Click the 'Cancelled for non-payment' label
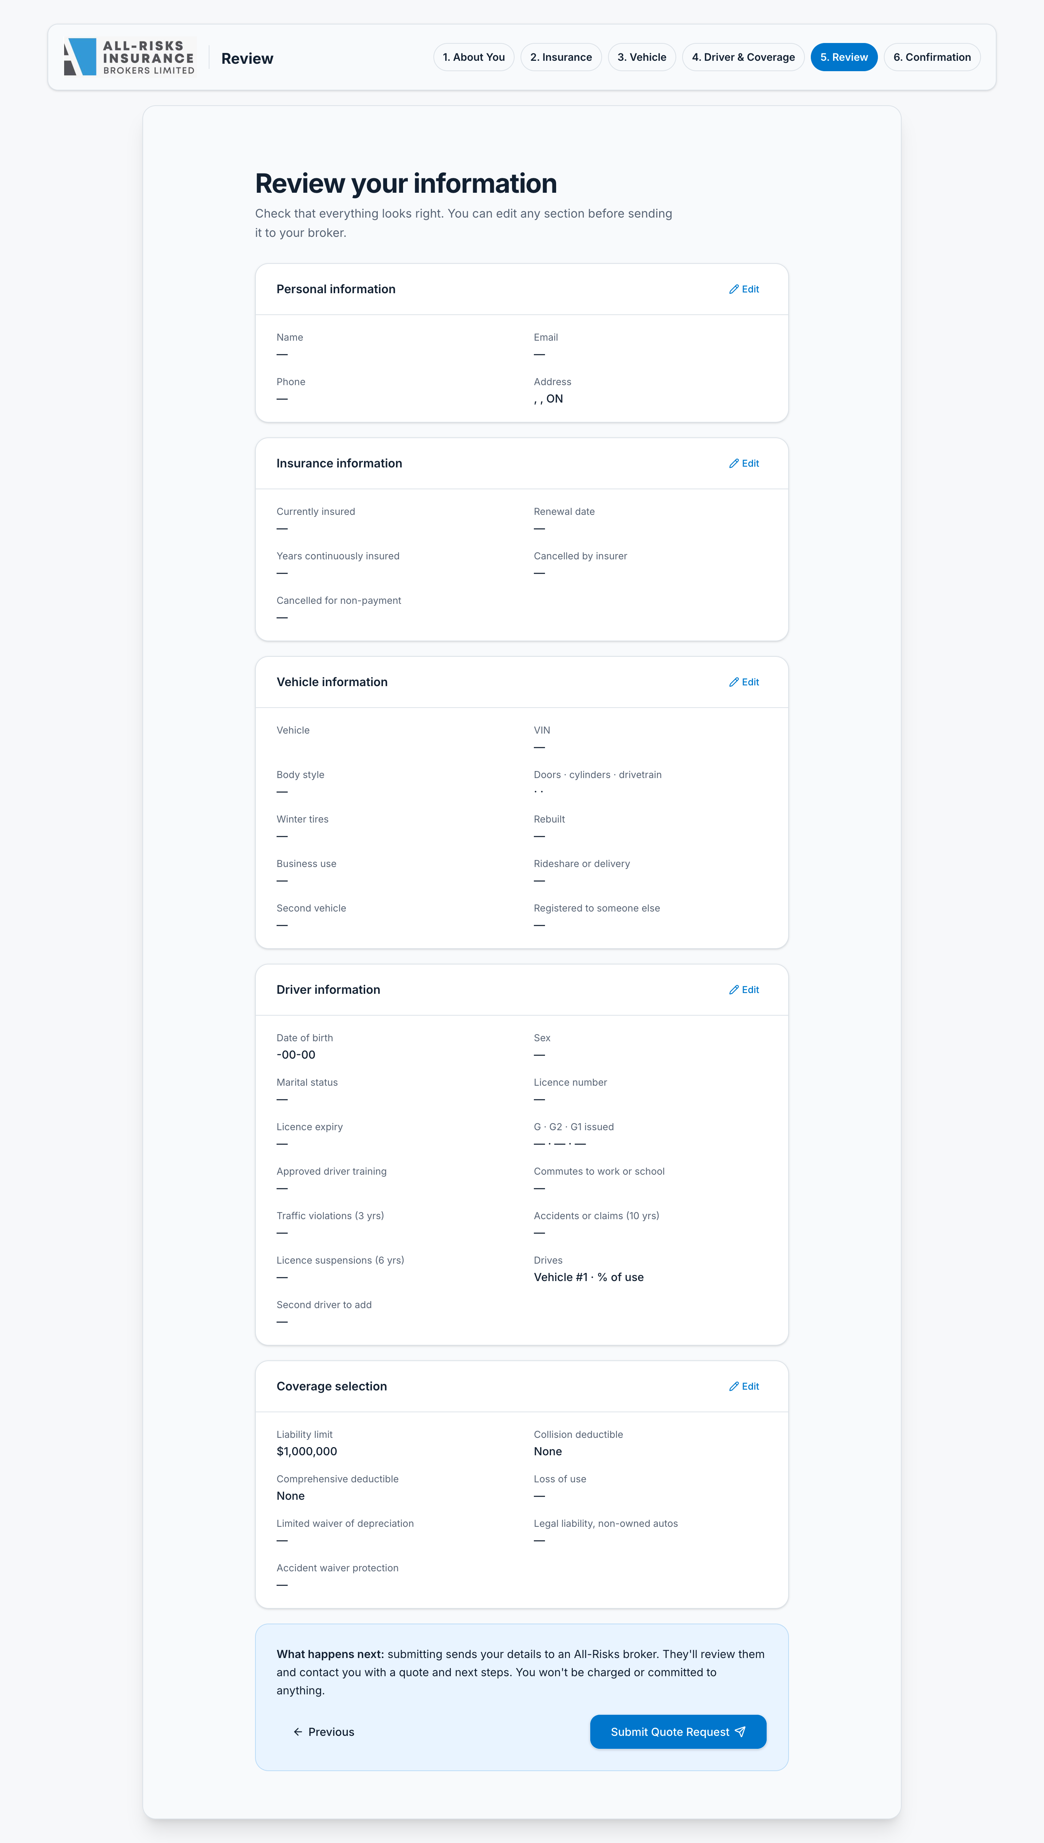Viewport: 1044px width, 1843px height. [x=338, y=600]
